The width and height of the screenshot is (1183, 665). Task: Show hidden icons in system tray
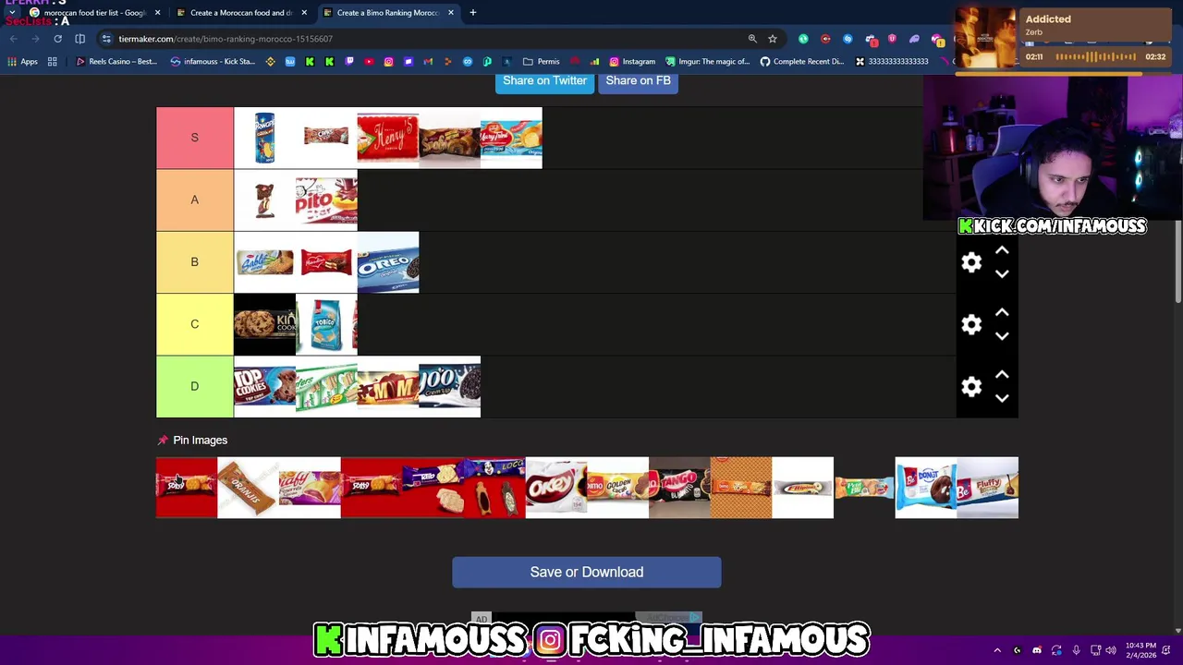tap(997, 650)
